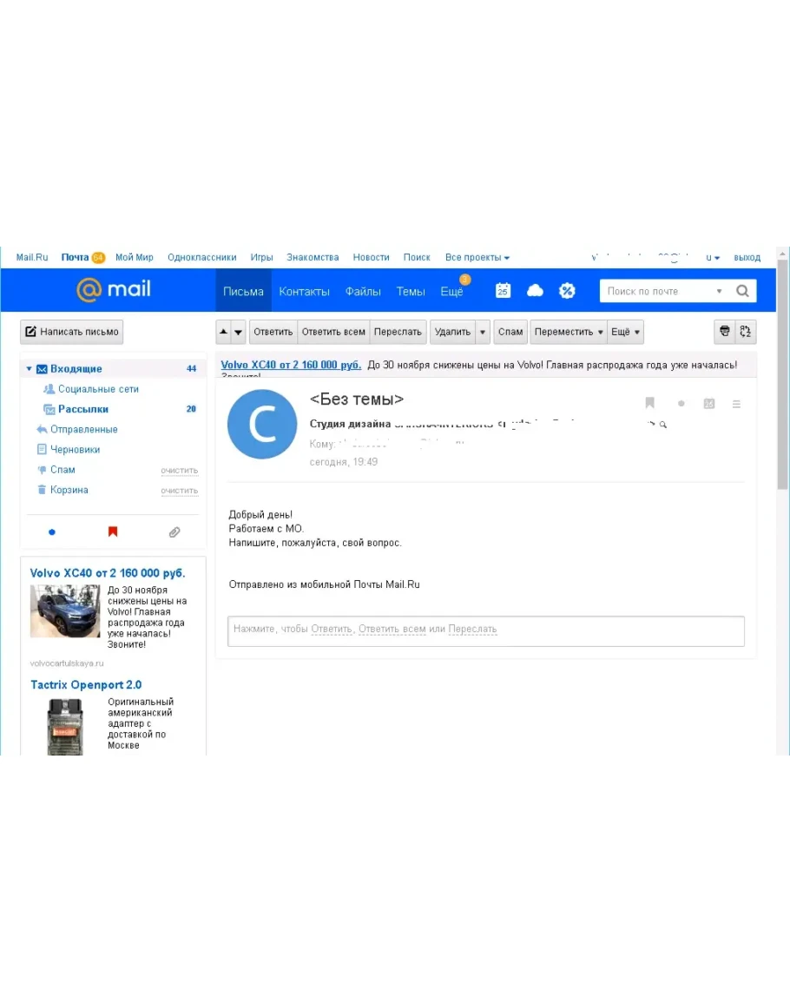This screenshot has height=1003, width=790.
Task: Toggle unread status dot on the email
Action: click(x=681, y=404)
